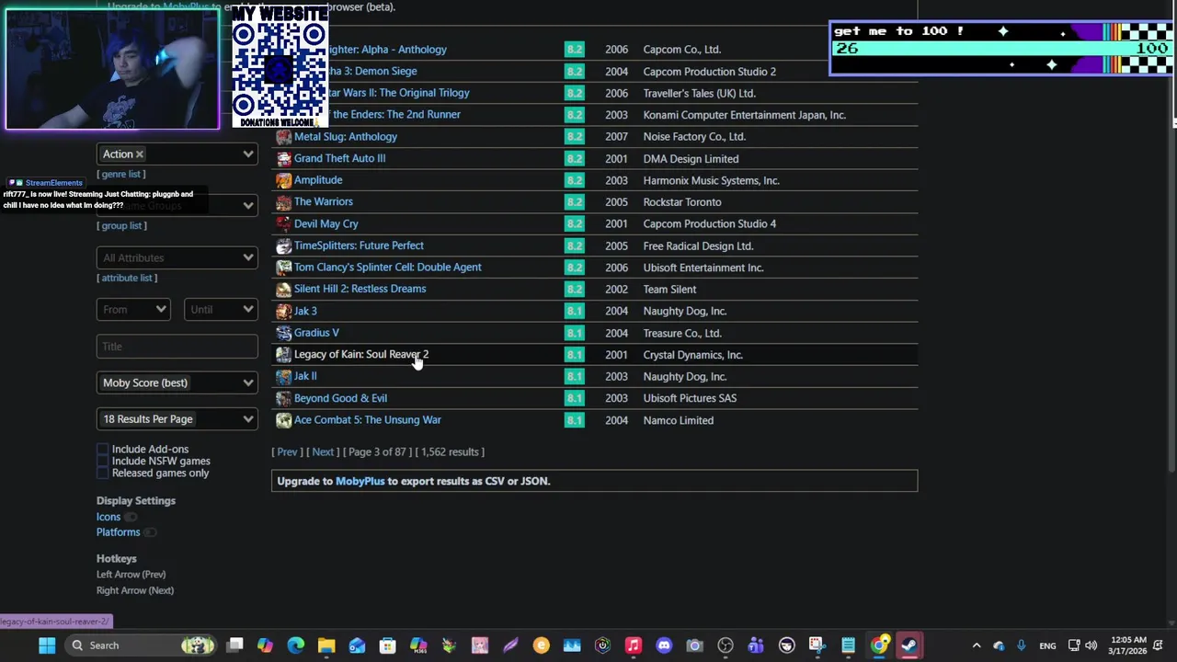The width and height of the screenshot is (1177, 662).
Task: Click the Metal Slug: Anthology game icon
Action: [283, 137]
